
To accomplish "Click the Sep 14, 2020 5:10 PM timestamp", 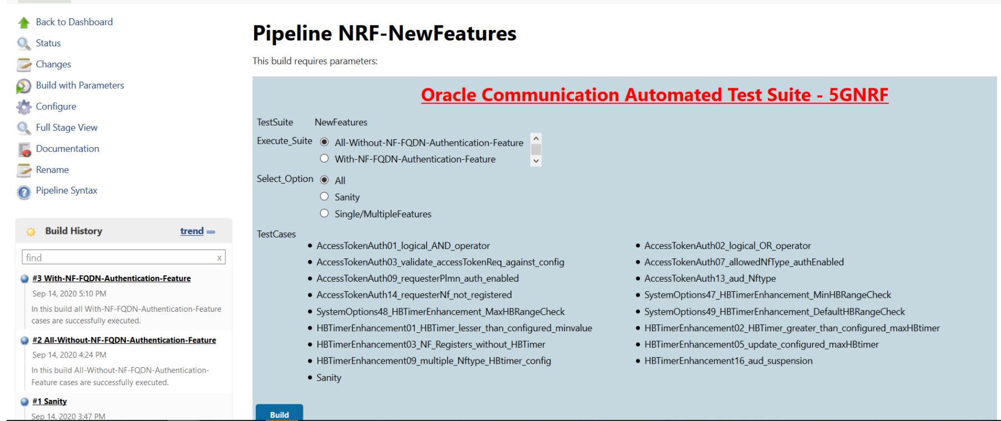I will click(x=69, y=293).
